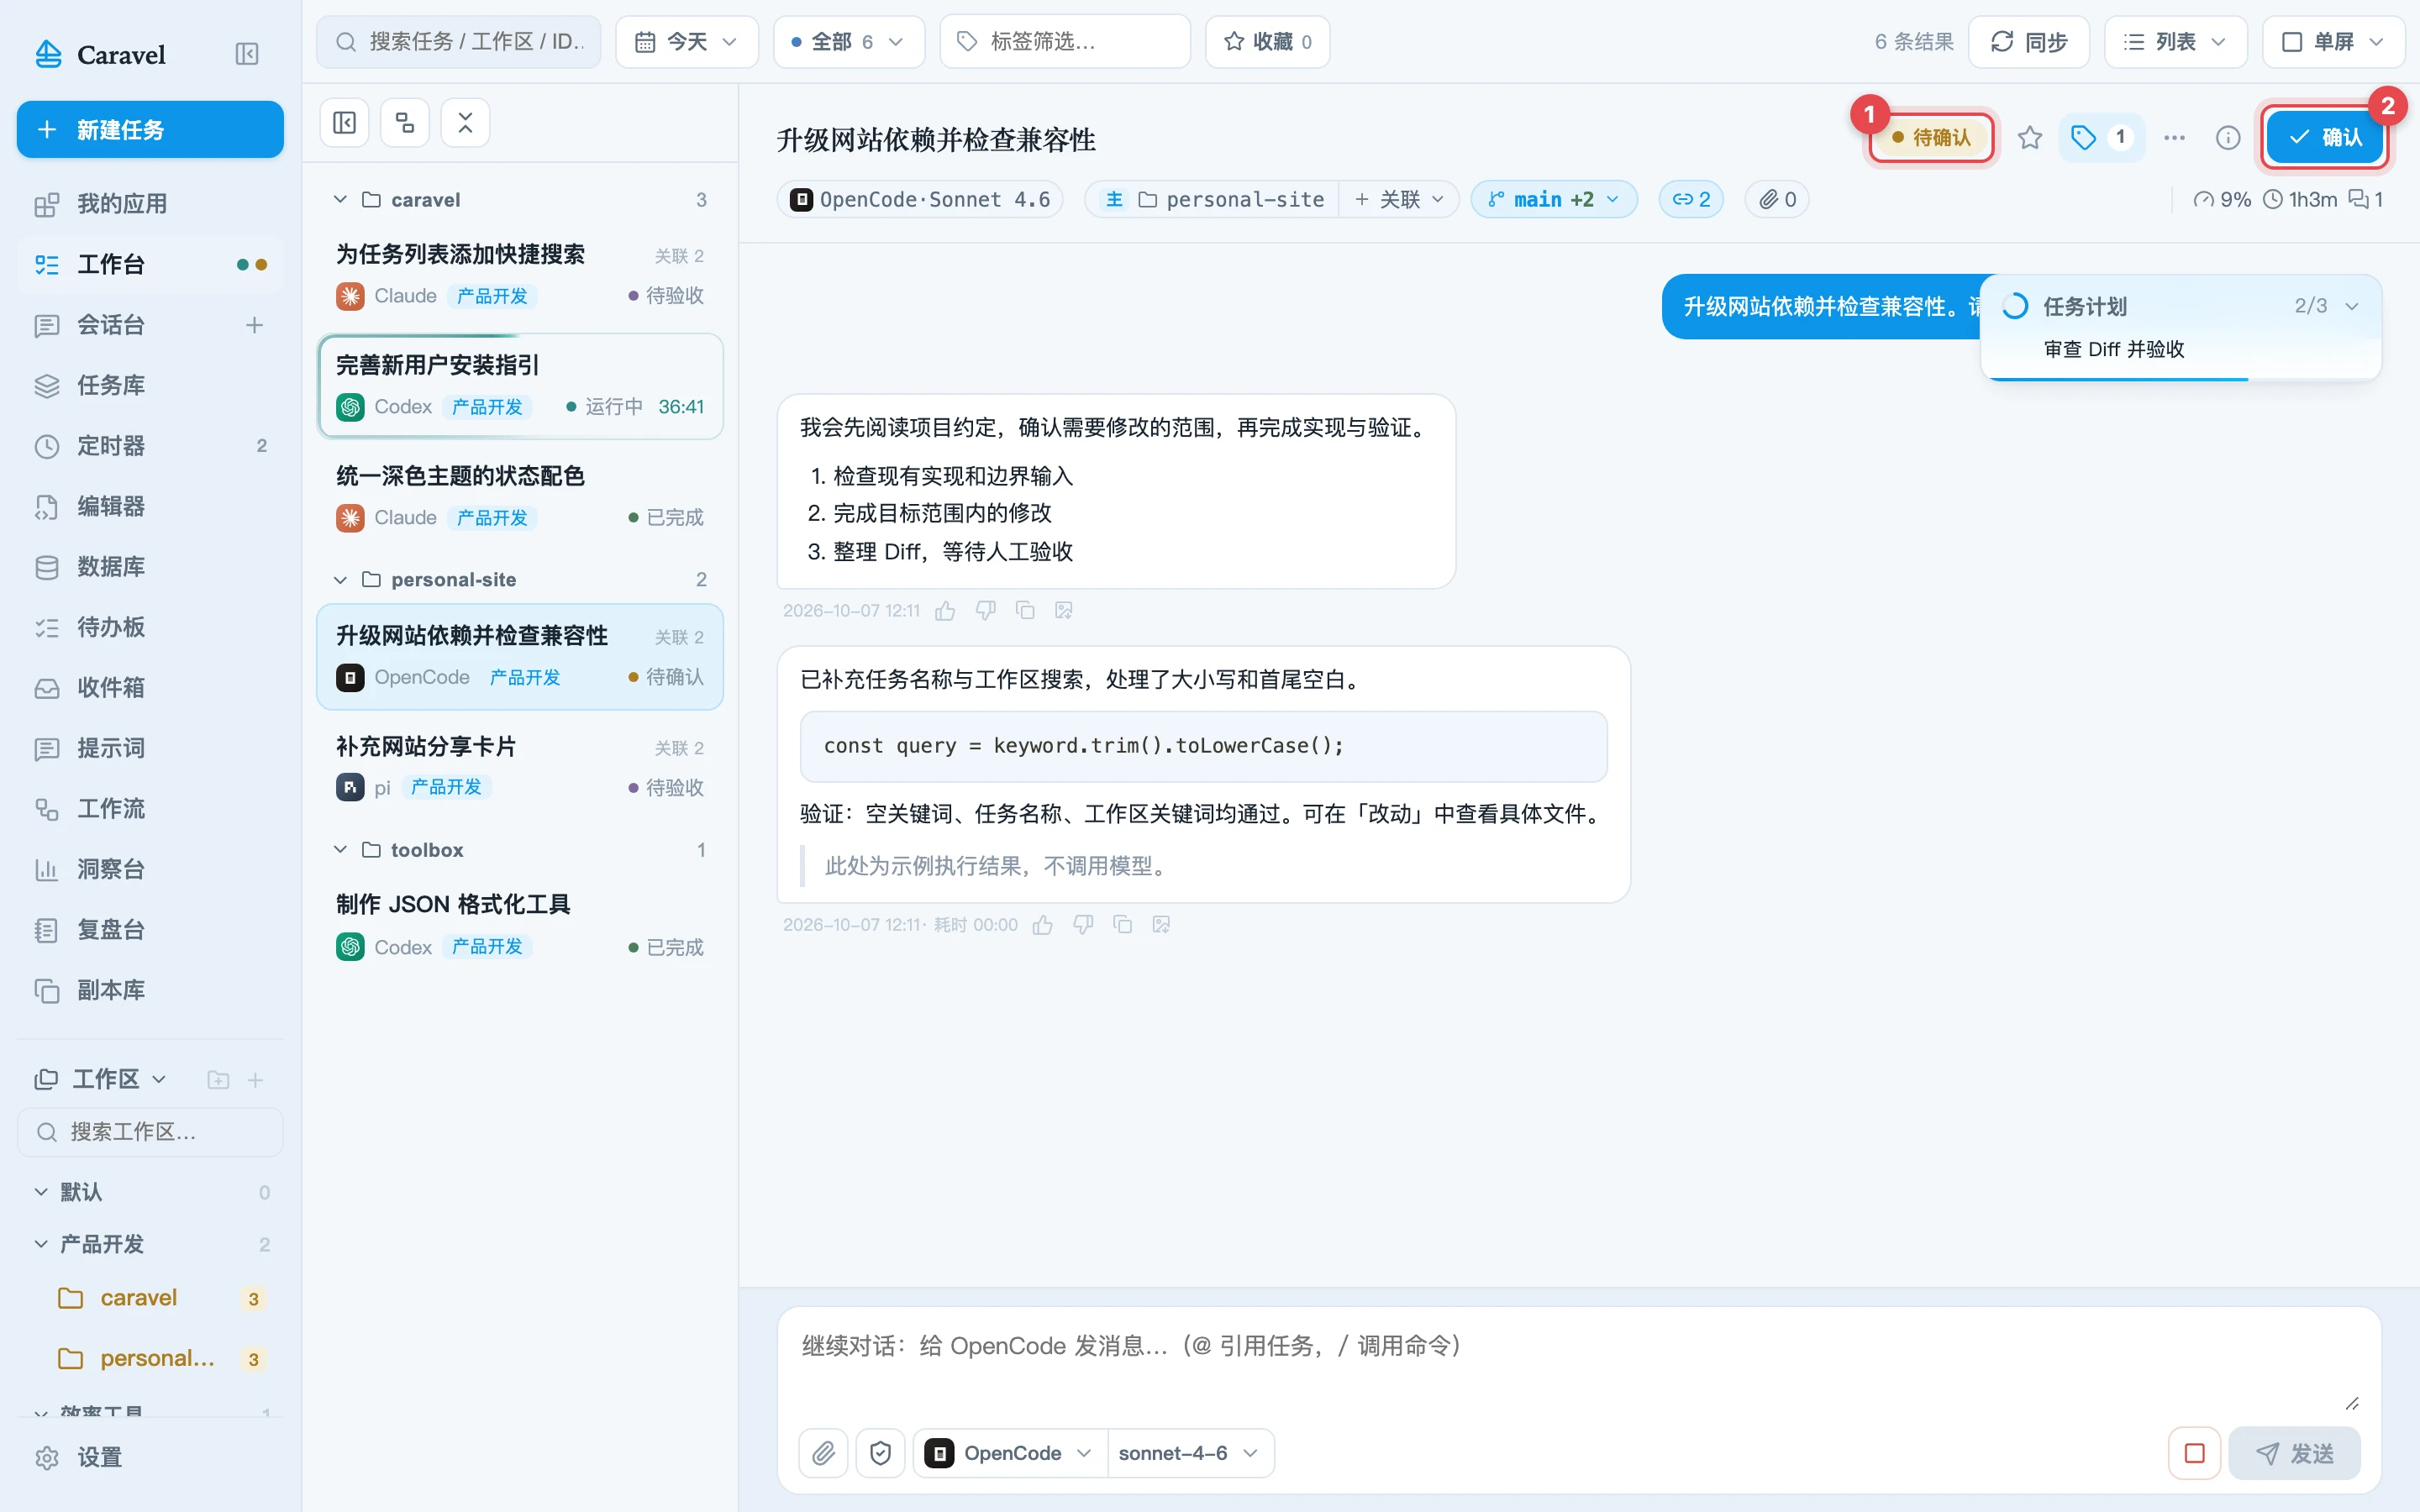2420x1512 pixels.
Task: Click the task list panel toggle icon
Action: tap(344, 123)
